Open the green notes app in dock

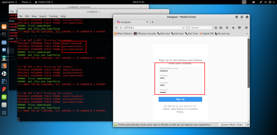coord(4,97)
